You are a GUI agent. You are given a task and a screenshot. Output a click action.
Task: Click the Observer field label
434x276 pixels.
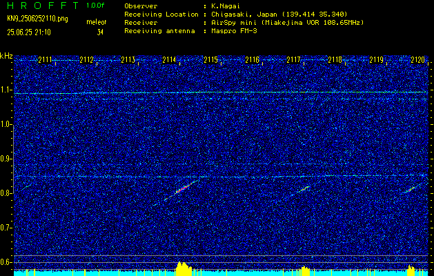point(141,6)
